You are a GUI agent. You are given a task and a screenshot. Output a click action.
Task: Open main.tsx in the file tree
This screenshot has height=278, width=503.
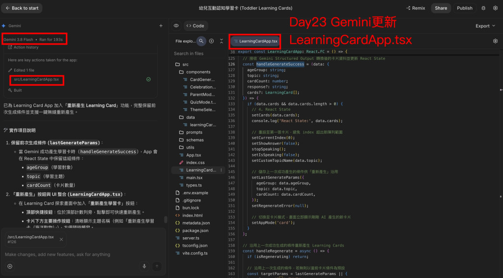click(191, 178)
